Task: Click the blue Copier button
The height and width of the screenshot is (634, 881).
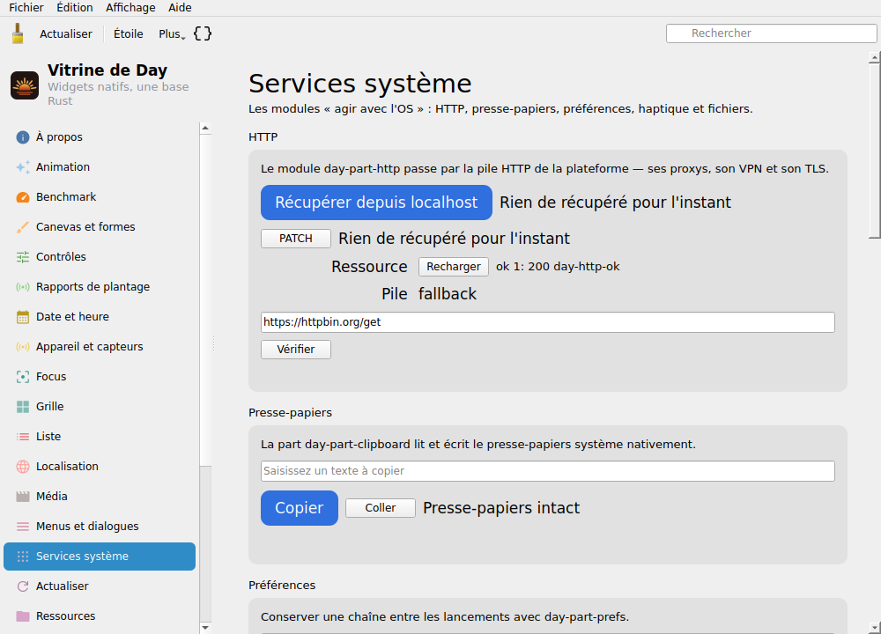Action: point(300,508)
